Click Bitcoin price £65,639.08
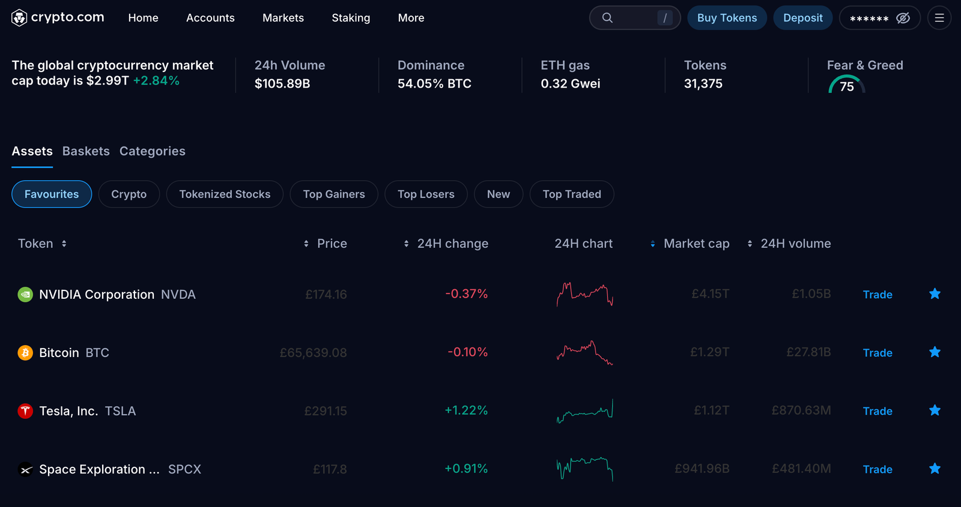Image resolution: width=961 pixels, height=507 pixels. 314,353
